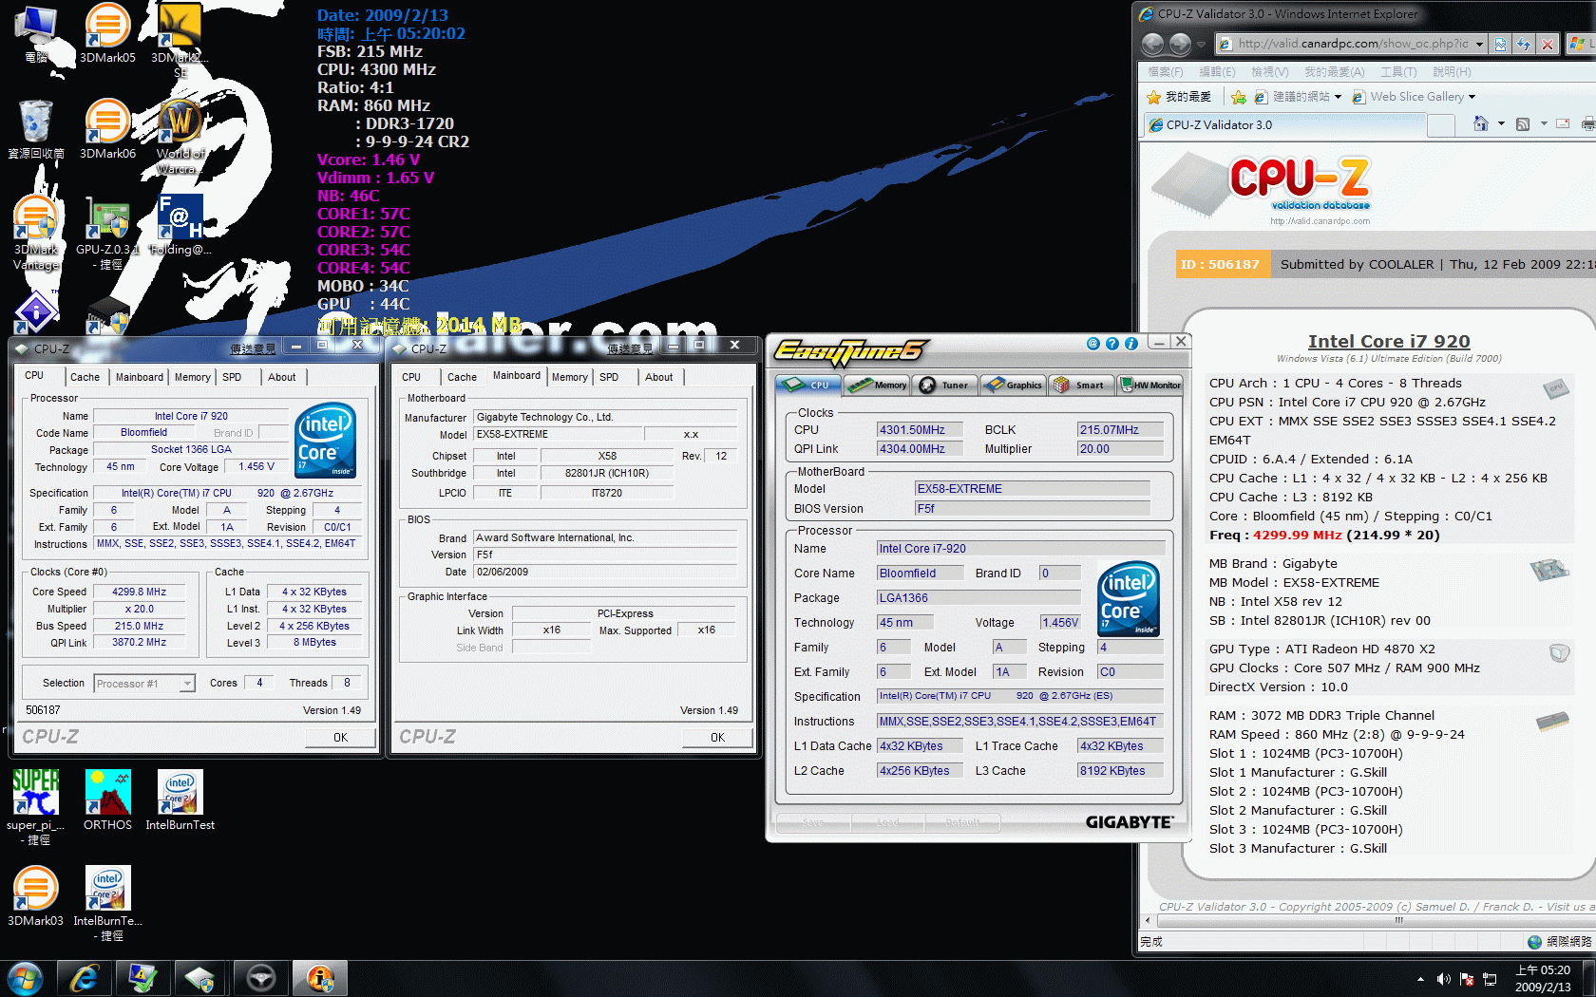The image size is (1596, 997).
Task: Click the IE home toolbar icon
Action: (x=1480, y=124)
